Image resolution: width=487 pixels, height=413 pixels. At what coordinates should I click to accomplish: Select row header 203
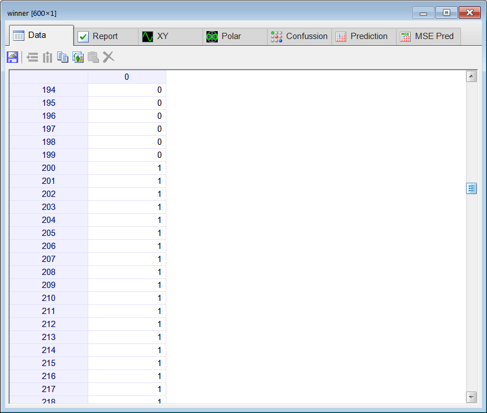(x=49, y=207)
